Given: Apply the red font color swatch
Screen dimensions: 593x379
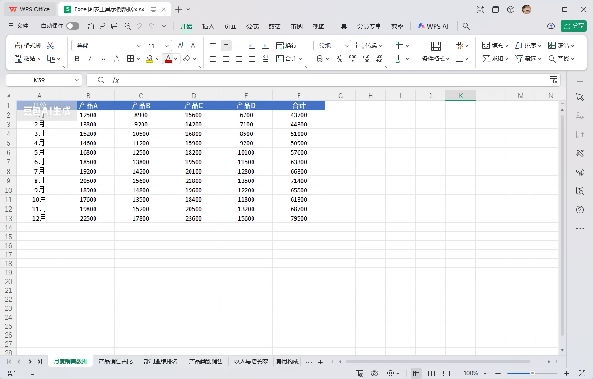Looking at the screenshot, I should (x=168, y=59).
